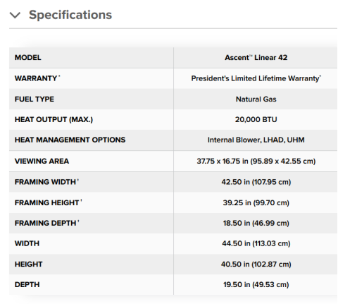
Task: Click the '19.50 in (49.53 cm)' value
Action: click(x=256, y=284)
